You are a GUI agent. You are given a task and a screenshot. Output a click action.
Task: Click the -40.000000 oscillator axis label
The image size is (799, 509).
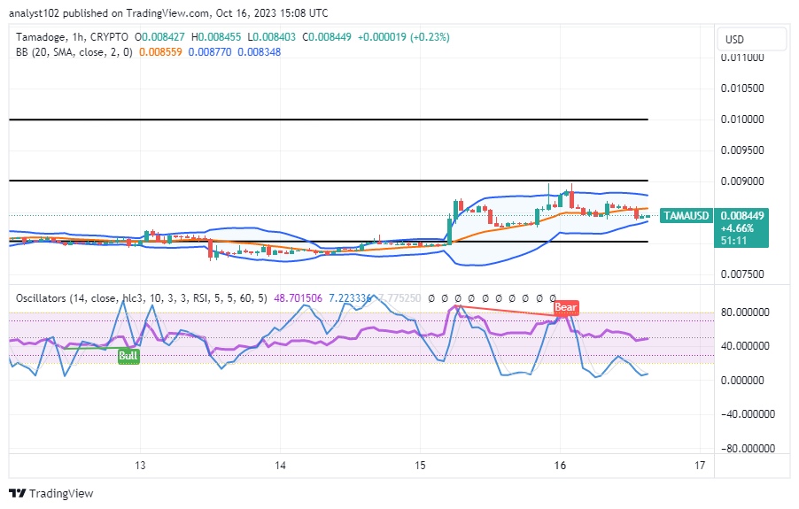click(748, 414)
